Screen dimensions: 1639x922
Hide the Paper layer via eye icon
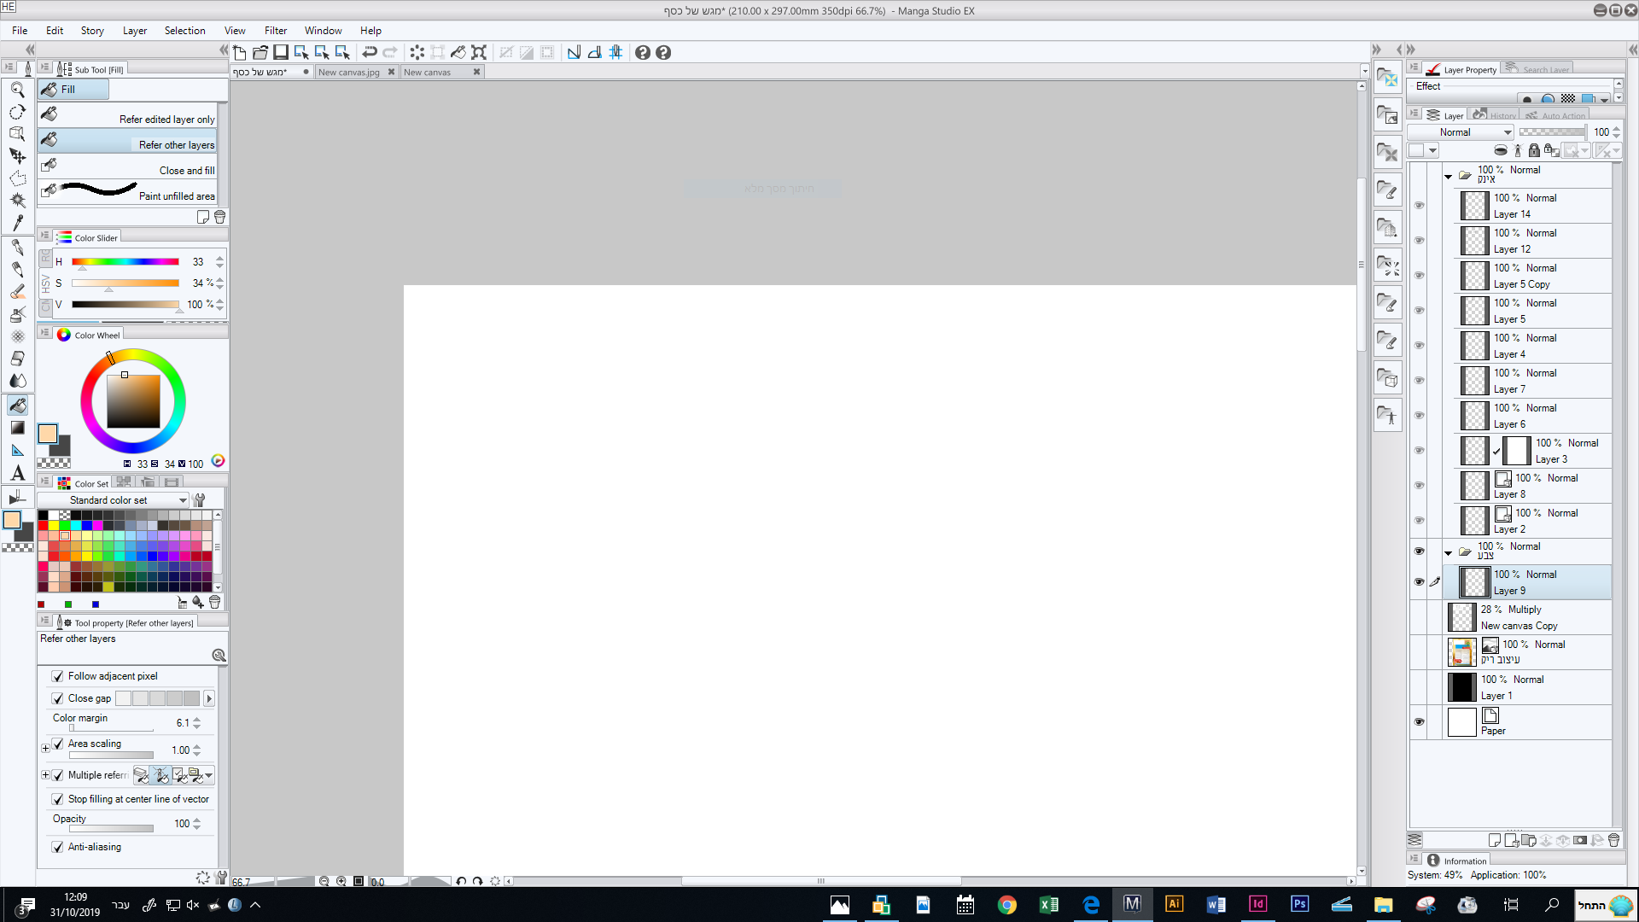tap(1419, 722)
